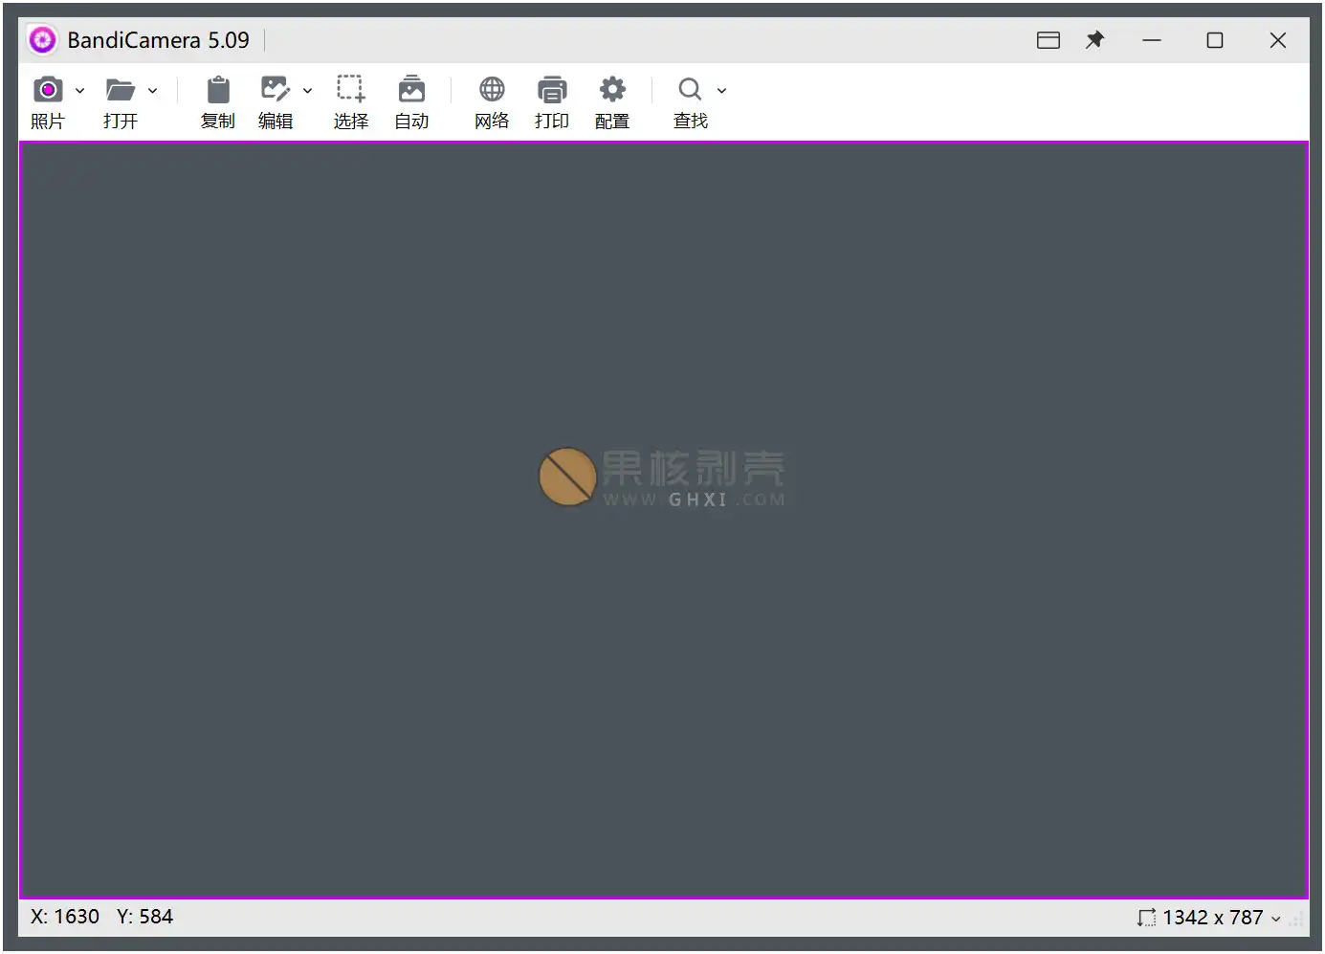This screenshot has height=954, width=1325.
Task: Maximize the BandiCamera window
Action: pyautogui.click(x=1214, y=40)
